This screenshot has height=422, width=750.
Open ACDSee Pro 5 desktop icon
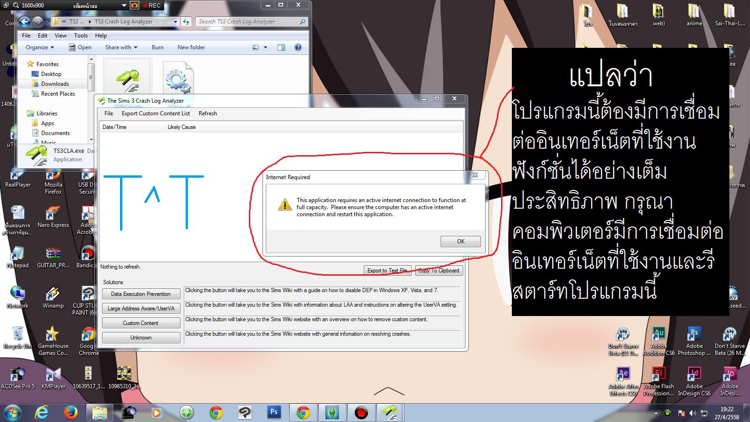18,378
